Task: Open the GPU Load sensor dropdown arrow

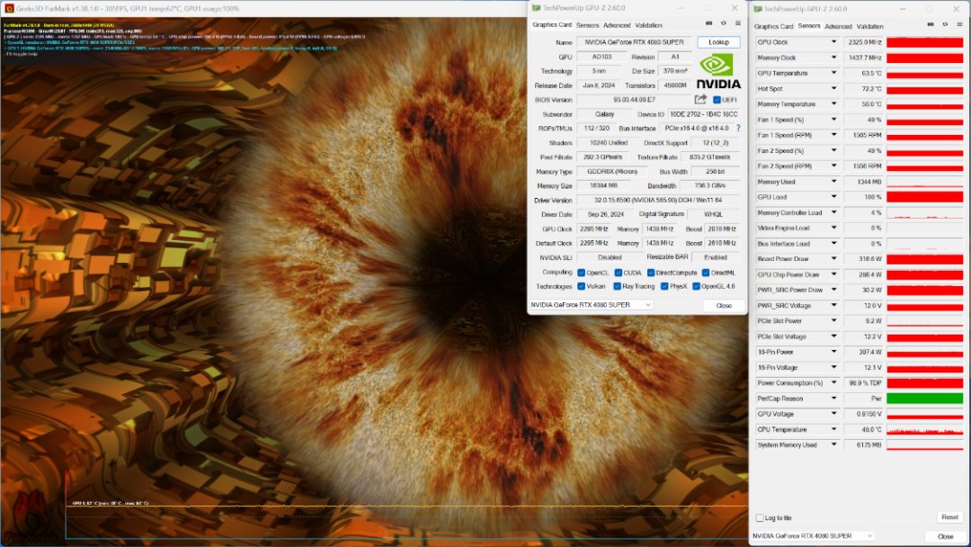Action: point(833,197)
